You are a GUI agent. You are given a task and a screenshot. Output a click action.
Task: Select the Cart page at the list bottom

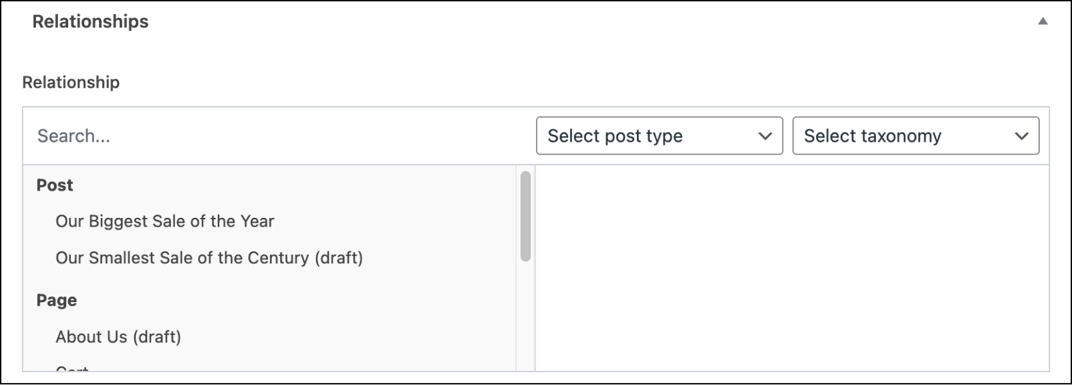click(x=70, y=369)
